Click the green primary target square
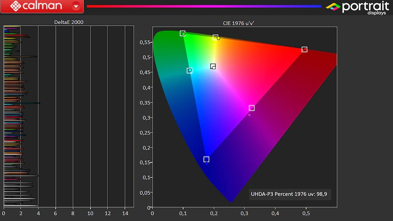This screenshot has width=393, height=221. point(182,33)
